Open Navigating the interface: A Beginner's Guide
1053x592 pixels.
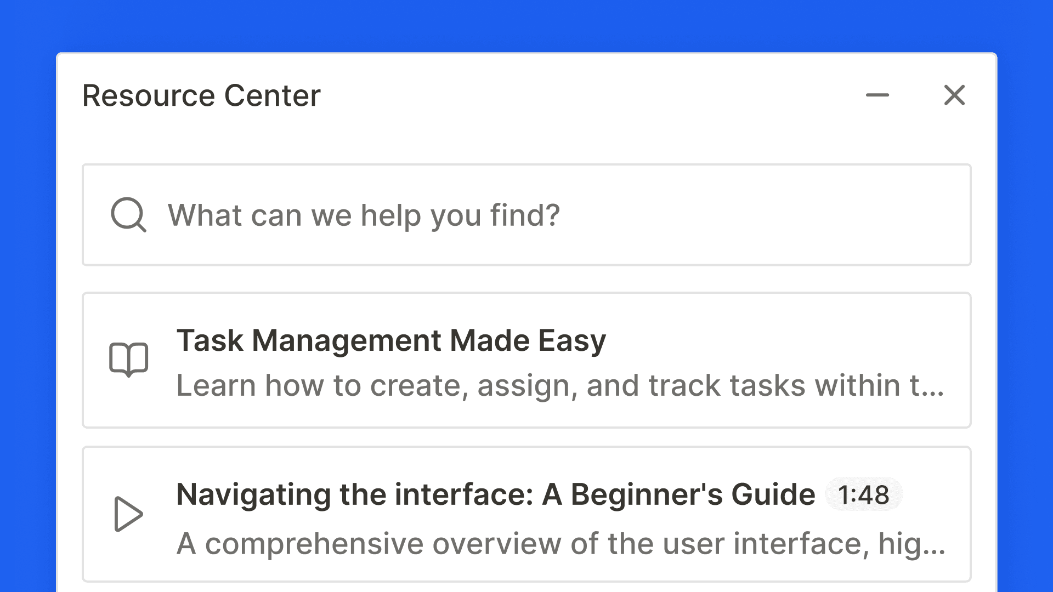point(495,494)
